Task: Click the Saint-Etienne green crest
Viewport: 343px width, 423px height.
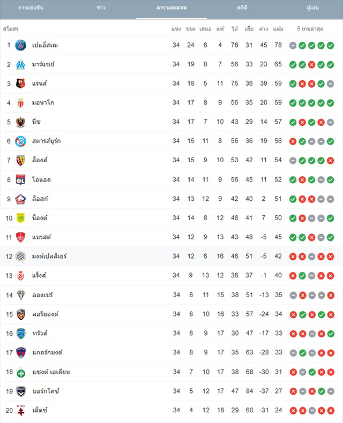Action: click(x=21, y=372)
